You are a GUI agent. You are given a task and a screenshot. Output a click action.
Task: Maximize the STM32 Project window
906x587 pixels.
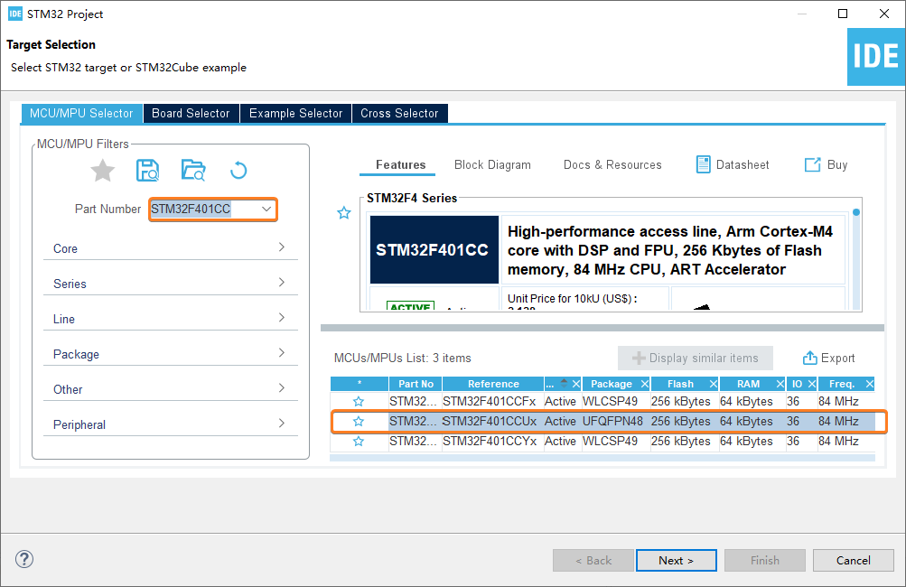(843, 14)
